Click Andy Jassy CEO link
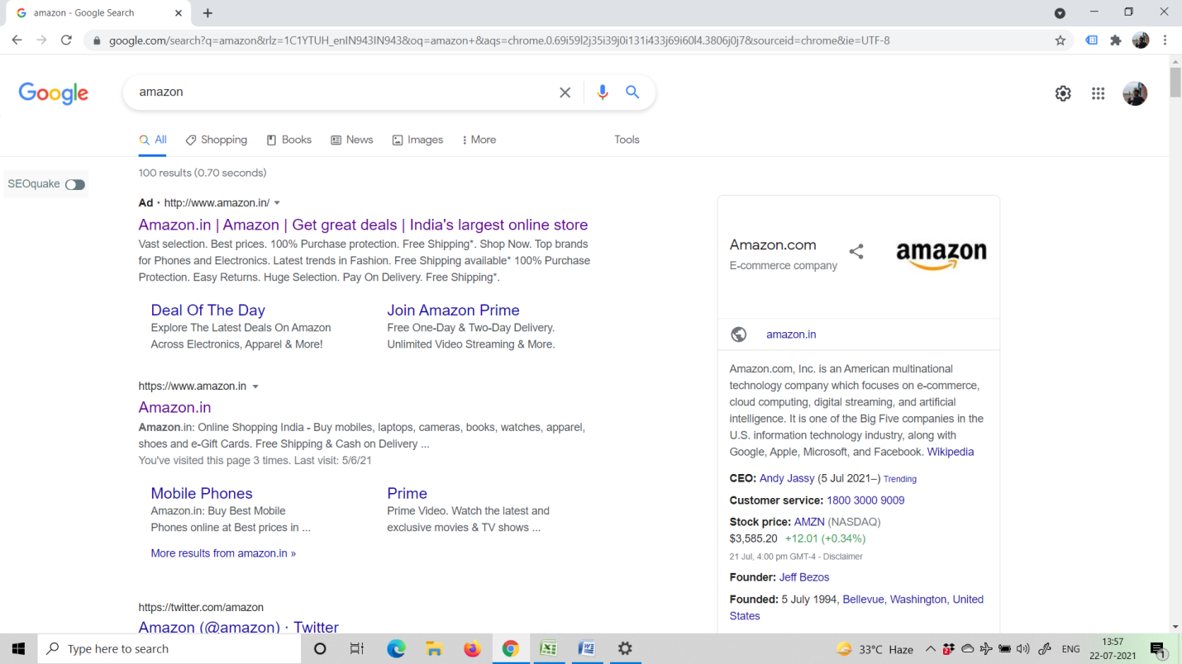The image size is (1182, 664). coord(787,478)
